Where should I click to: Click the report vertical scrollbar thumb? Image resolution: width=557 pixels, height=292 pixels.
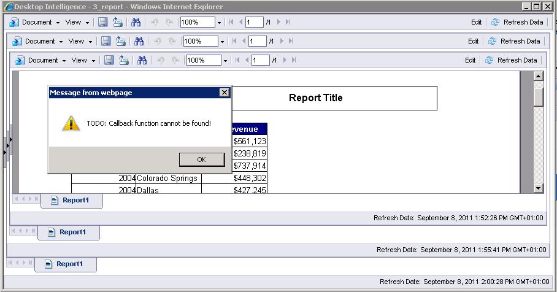539,97
